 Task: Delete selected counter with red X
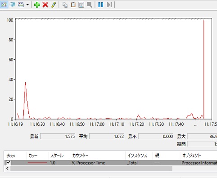45,4
